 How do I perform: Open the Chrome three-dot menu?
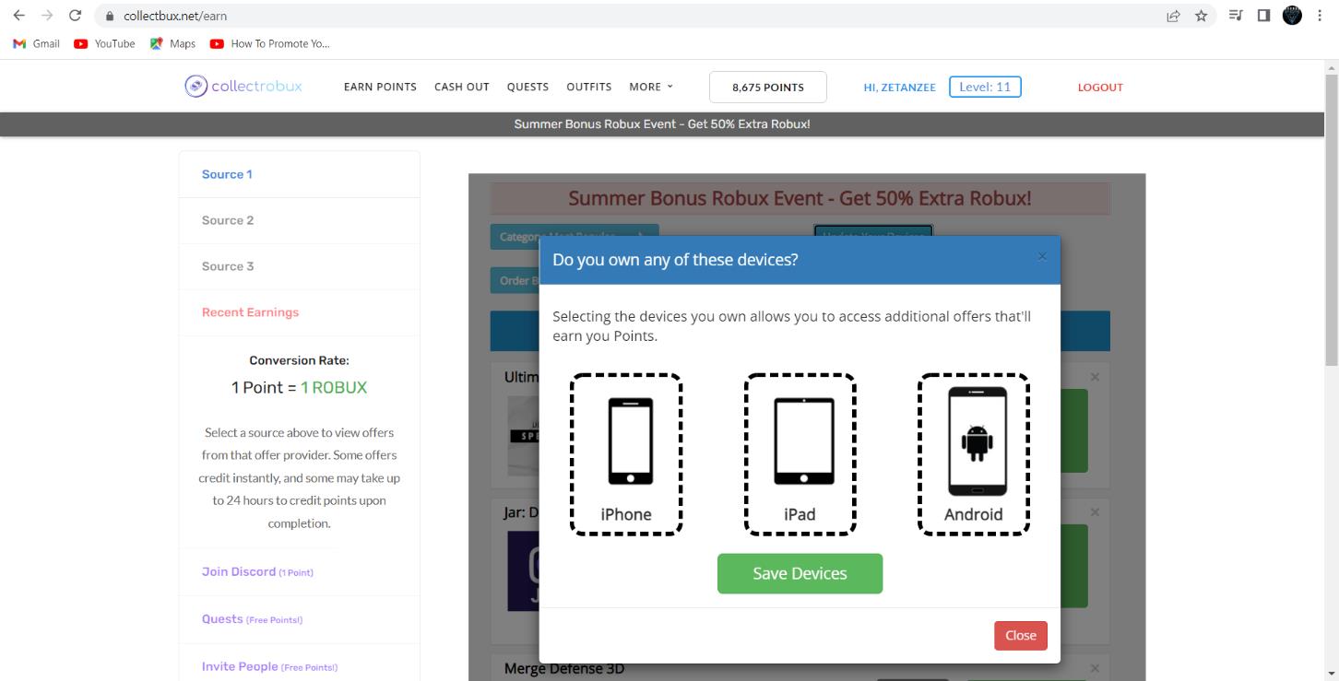tap(1321, 16)
